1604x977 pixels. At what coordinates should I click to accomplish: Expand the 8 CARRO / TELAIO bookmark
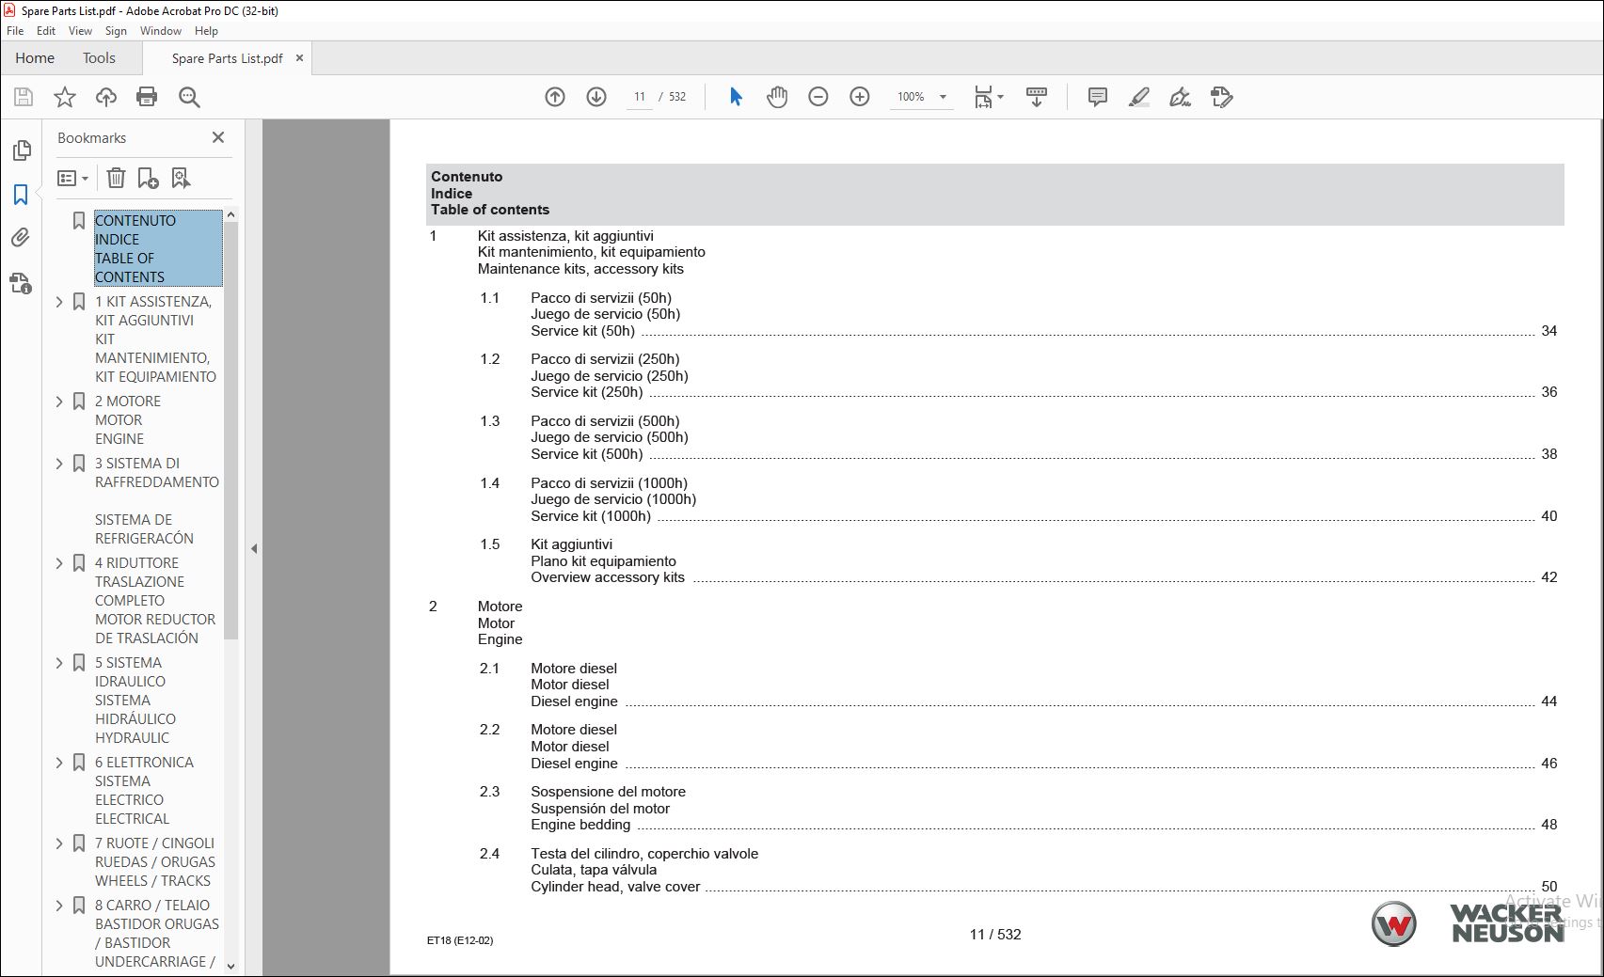click(59, 906)
